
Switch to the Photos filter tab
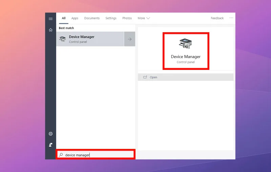[x=127, y=18]
